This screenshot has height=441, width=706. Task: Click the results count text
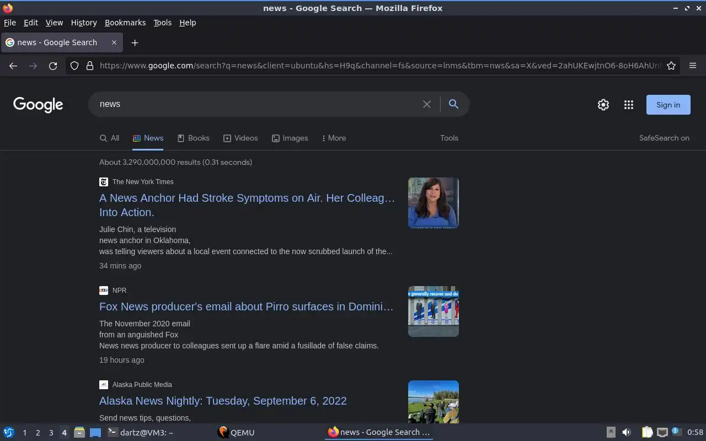(175, 162)
